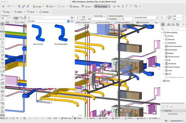Select the Column tool in toolbox
Image resolution: width=186 pixels, height=123 pixels.
click(2, 43)
